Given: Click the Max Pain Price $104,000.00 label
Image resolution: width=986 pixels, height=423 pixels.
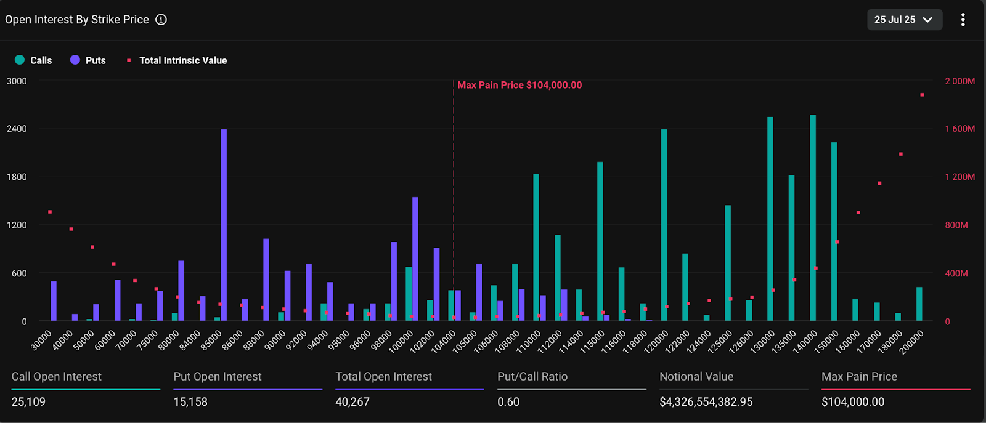Looking at the screenshot, I should coord(519,85).
